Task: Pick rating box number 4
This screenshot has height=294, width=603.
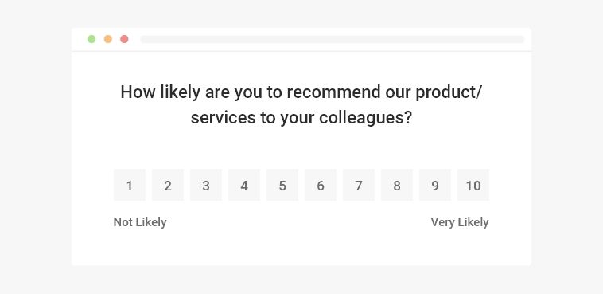Action: (244, 185)
